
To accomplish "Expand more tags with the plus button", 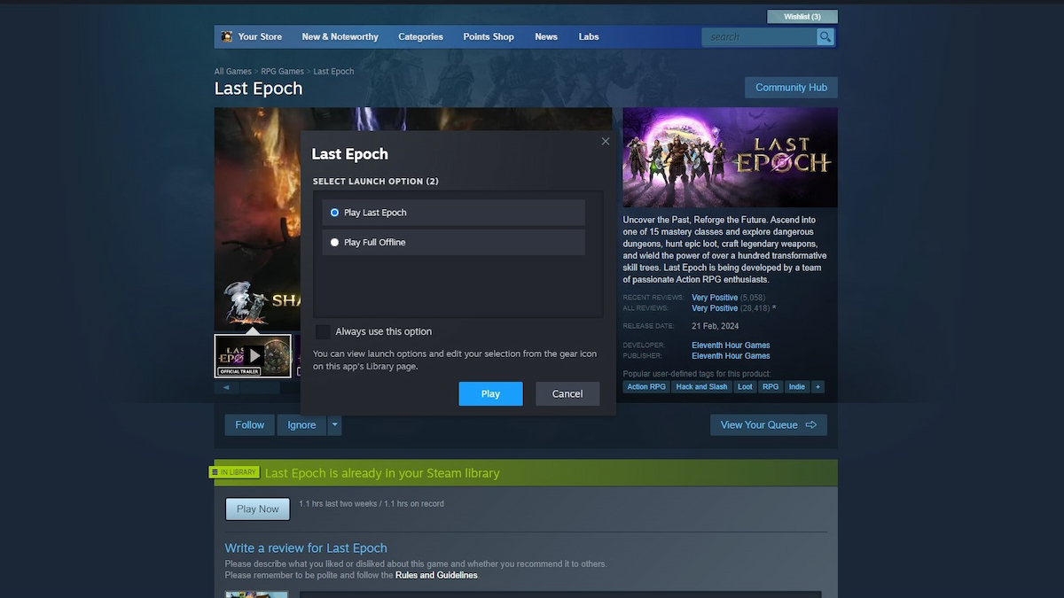I will [x=818, y=387].
